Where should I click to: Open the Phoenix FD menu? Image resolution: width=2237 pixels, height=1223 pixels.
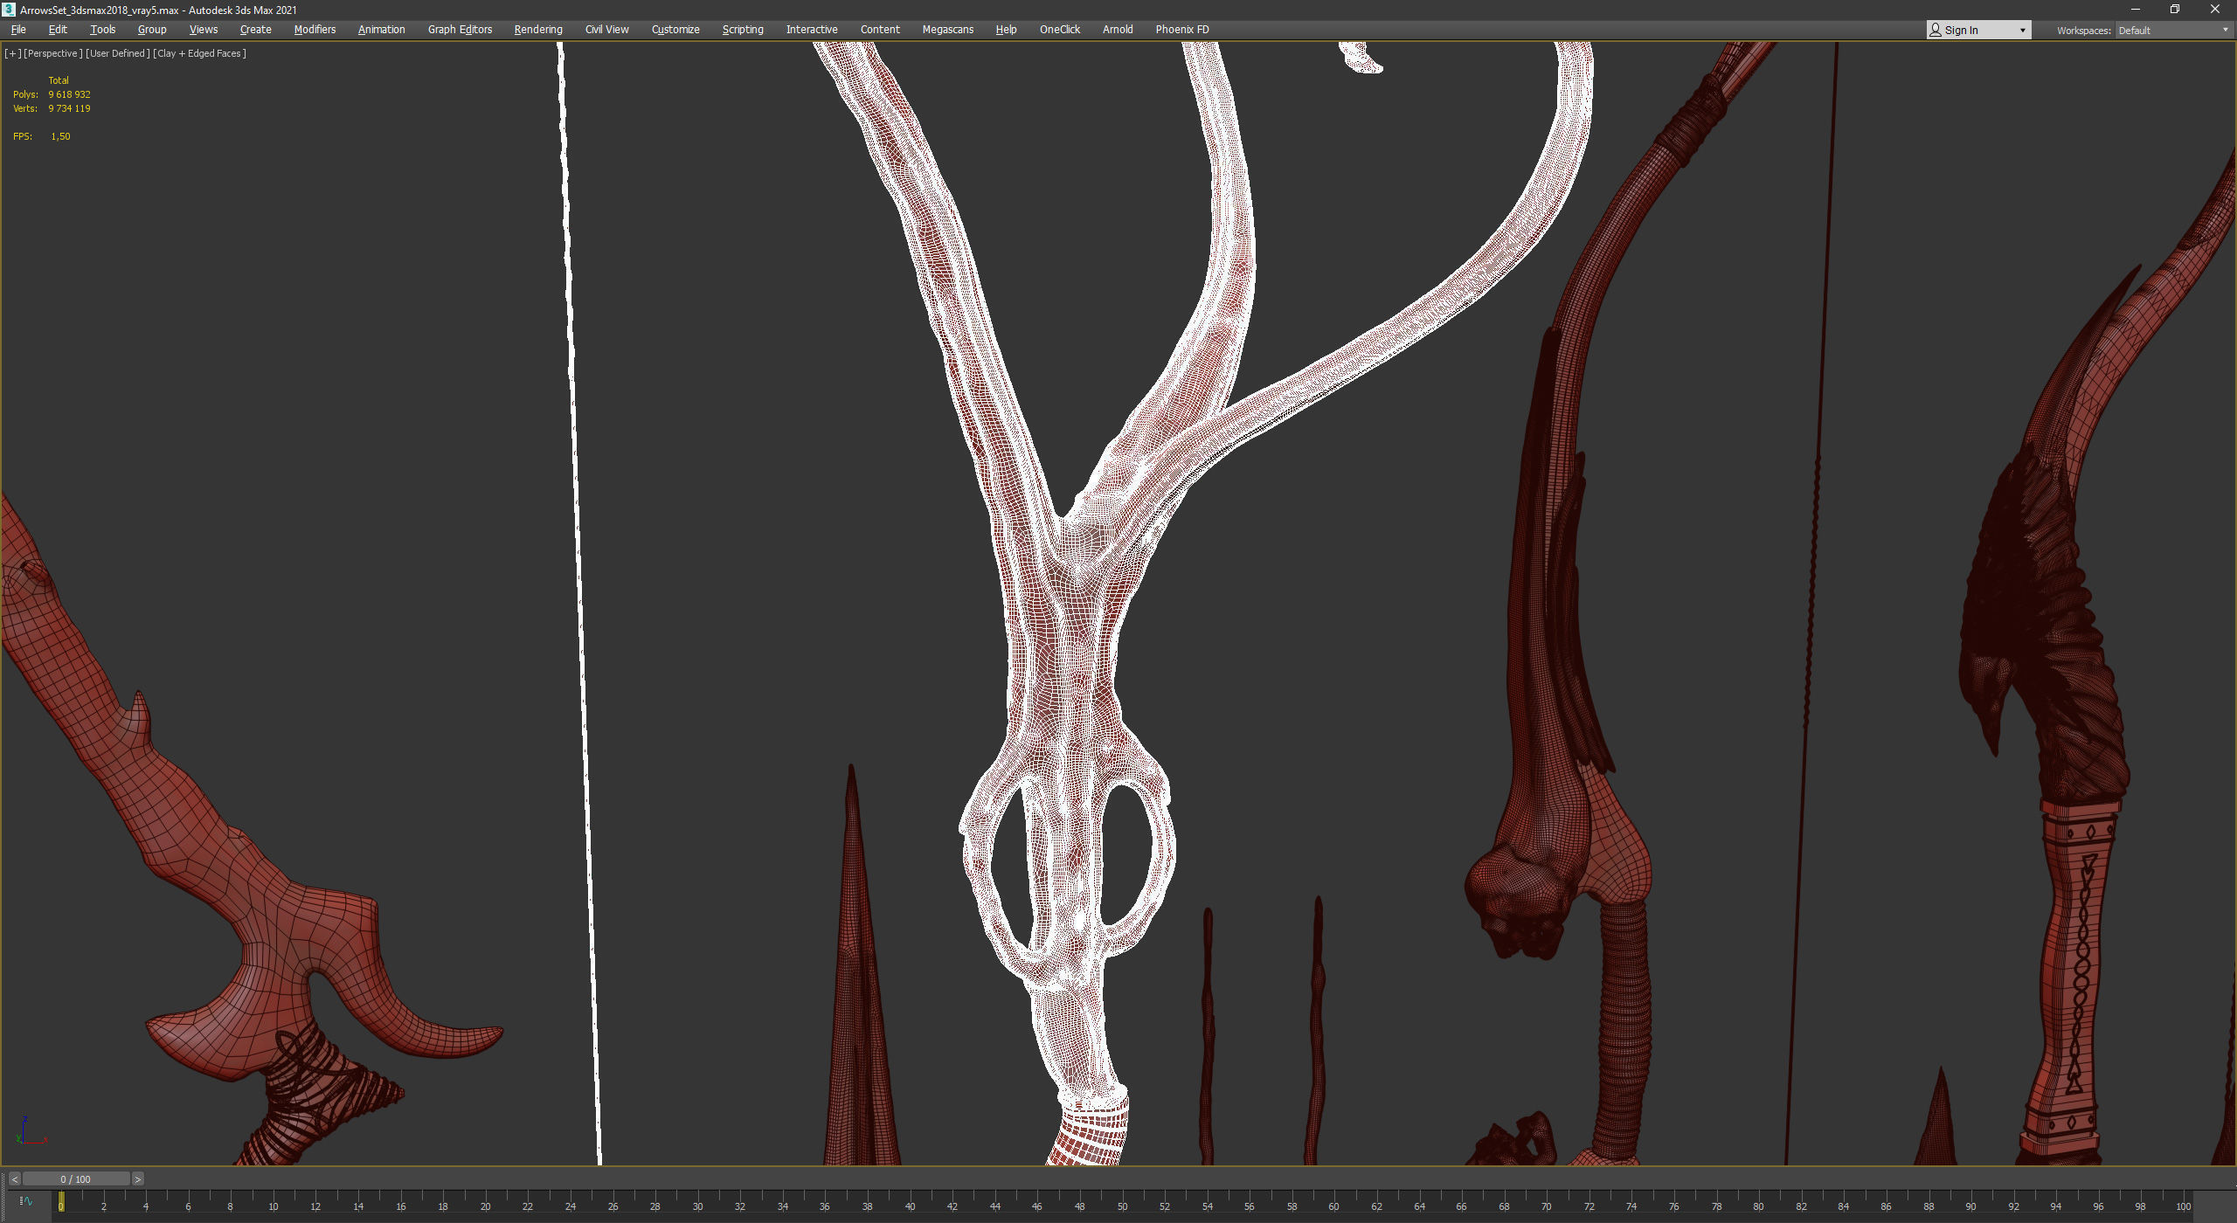[1181, 30]
